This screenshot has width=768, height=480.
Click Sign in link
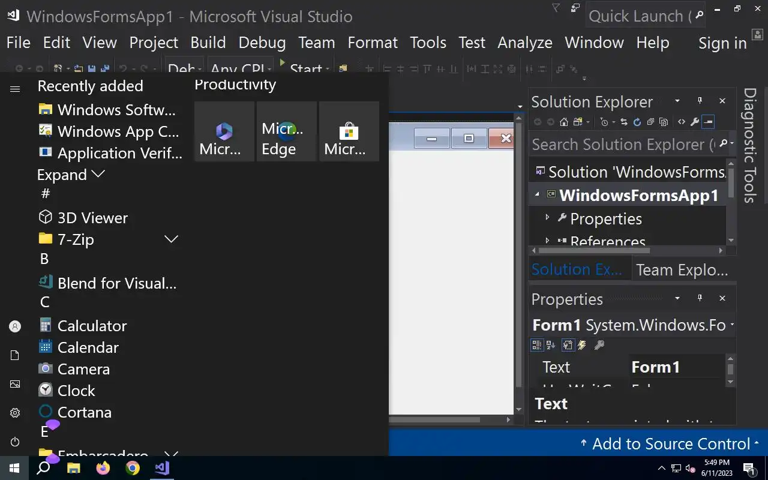722,43
